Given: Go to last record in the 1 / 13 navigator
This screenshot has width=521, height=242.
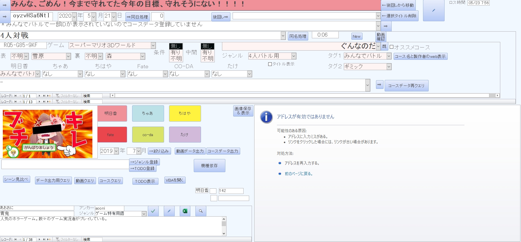Looking at the screenshot, I should pos(44,102).
